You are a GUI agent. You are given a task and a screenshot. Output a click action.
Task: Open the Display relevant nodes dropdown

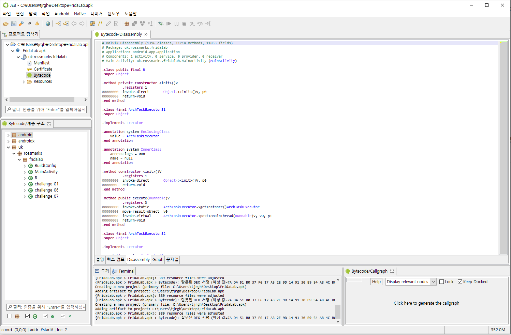[x=411, y=282]
